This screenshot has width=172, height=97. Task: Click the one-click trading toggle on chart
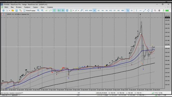click(x=3, y=14)
